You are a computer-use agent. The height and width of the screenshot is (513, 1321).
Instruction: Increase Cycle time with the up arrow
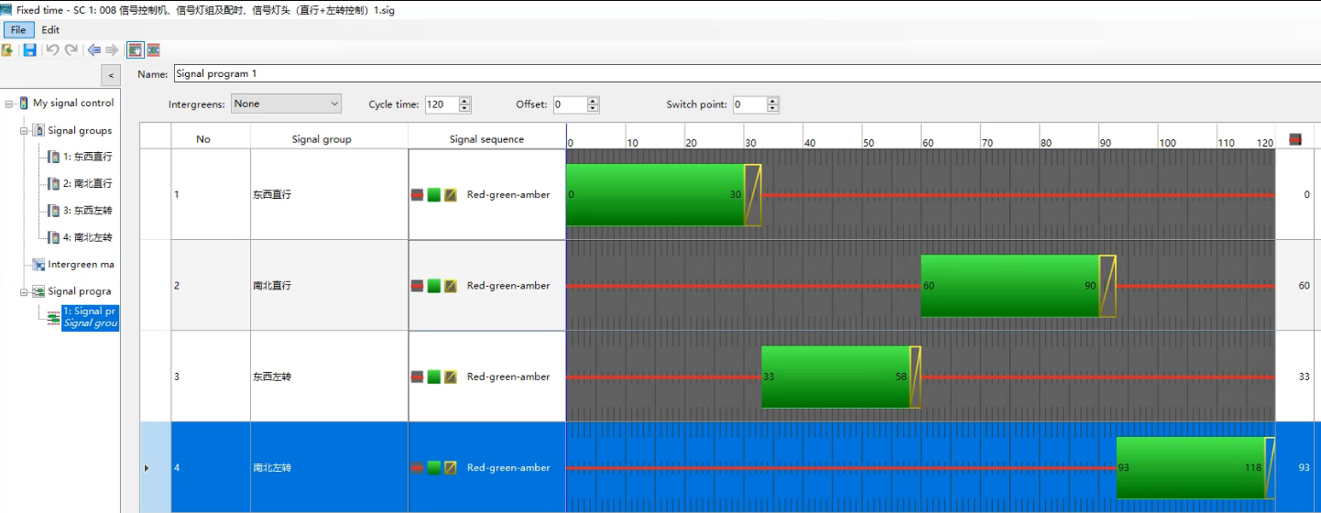pyautogui.click(x=464, y=101)
